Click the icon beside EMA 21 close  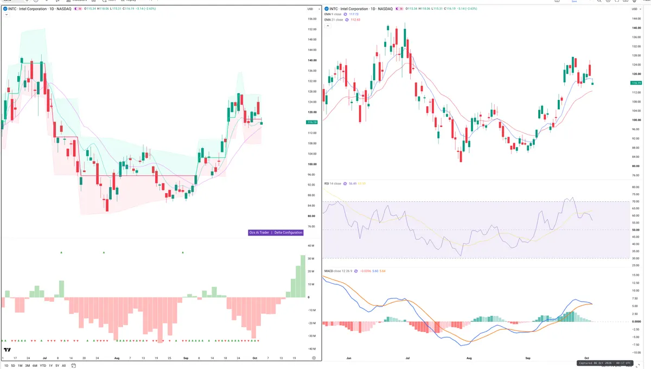[x=347, y=20]
